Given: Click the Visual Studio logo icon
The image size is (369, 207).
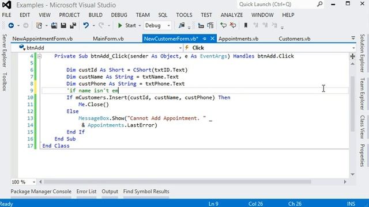Looking at the screenshot, I should click(x=6, y=5).
